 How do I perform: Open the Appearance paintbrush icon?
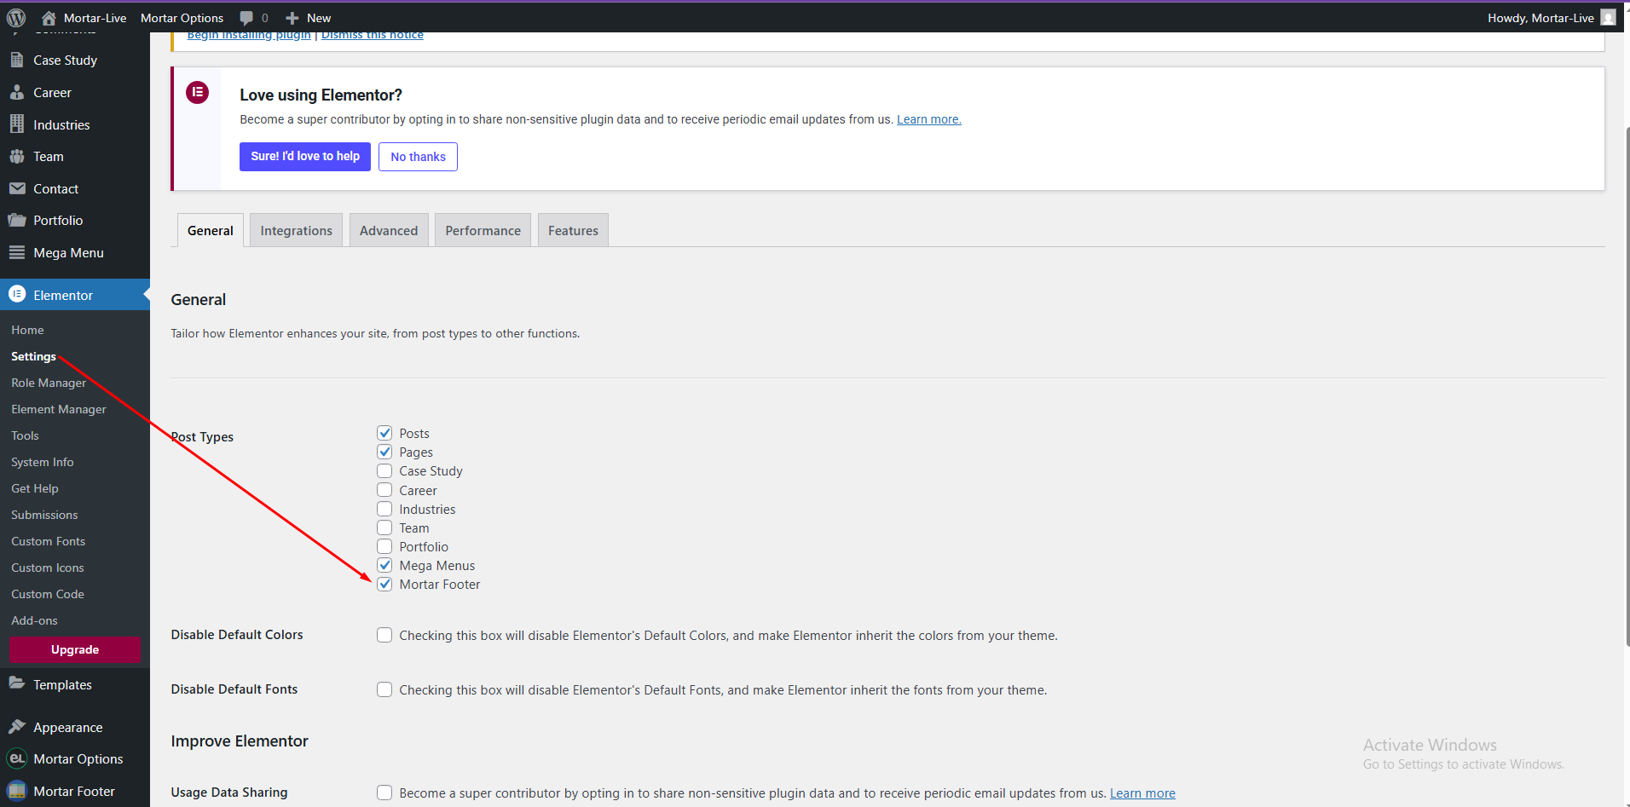pyautogui.click(x=17, y=727)
